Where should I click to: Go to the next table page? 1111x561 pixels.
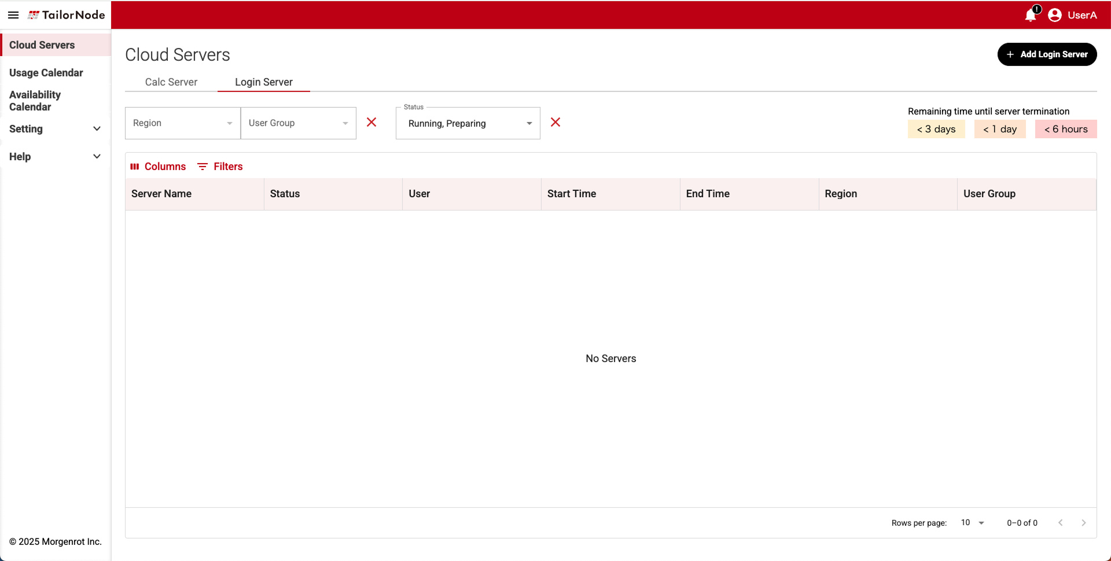tap(1084, 523)
